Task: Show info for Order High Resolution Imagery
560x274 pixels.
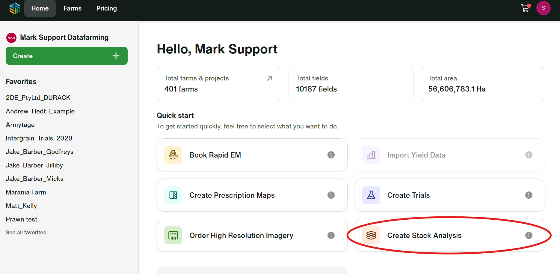Action: (331, 235)
